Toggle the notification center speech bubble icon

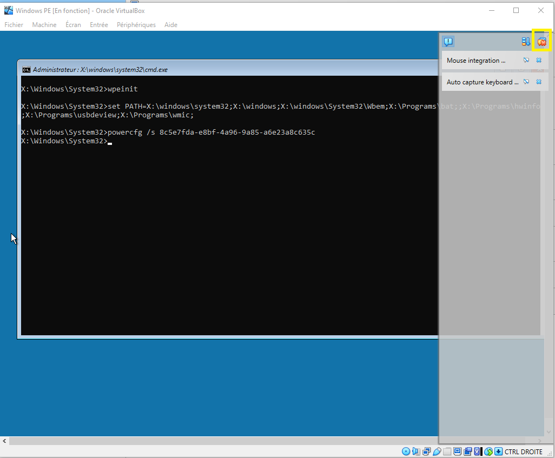pyautogui.click(x=448, y=42)
